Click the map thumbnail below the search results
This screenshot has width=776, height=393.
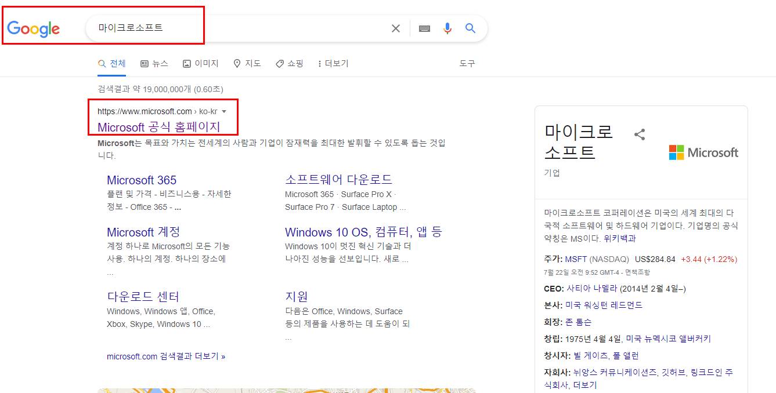click(286, 391)
